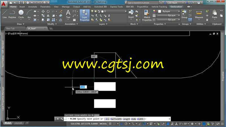Image resolution: width=226 pixels, height=127 pixels.
Task: Toggle lineweight display in status bar
Action: pyautogui.click(x=151, y=124)
